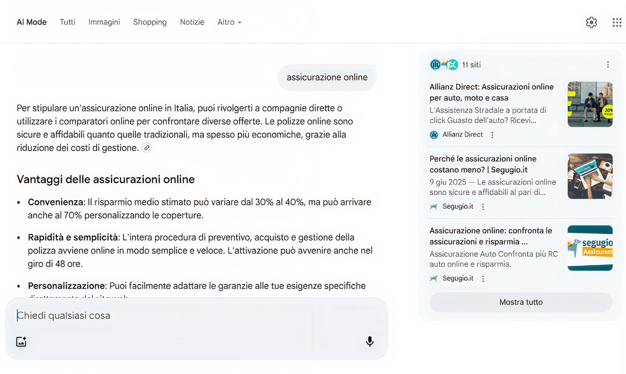Open 'Perché le assicurazioni online costano meno' link
The height and width of the screenshot is (374, 626).
pyautogui.click(x=482, y=164)
